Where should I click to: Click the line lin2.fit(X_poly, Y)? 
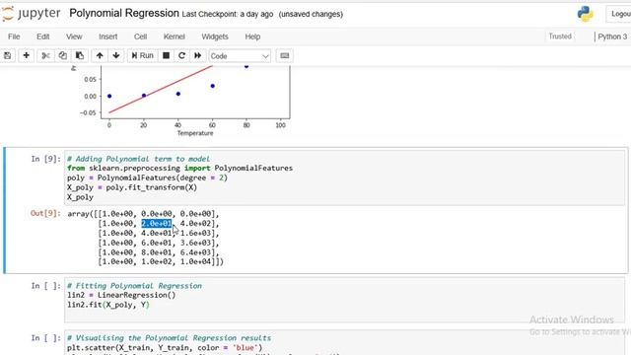[108, 305]
